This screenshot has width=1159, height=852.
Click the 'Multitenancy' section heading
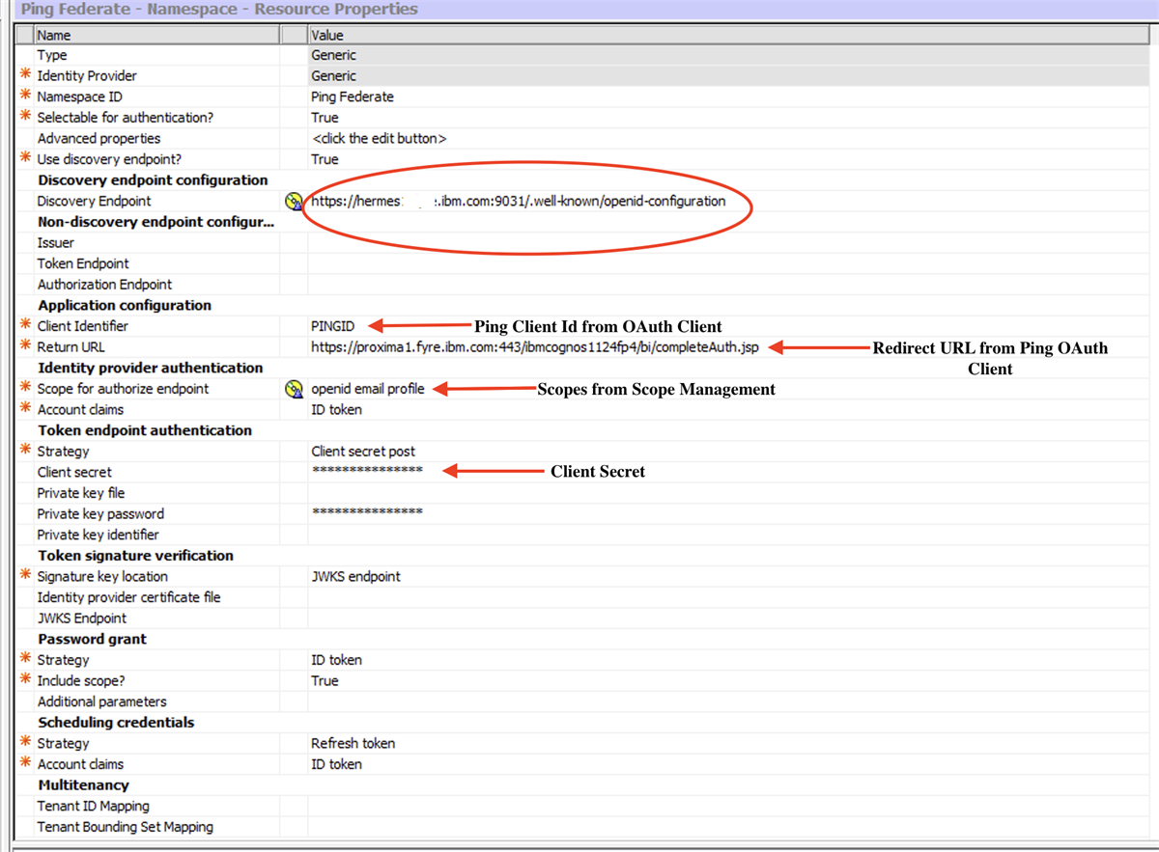[83, 785]
